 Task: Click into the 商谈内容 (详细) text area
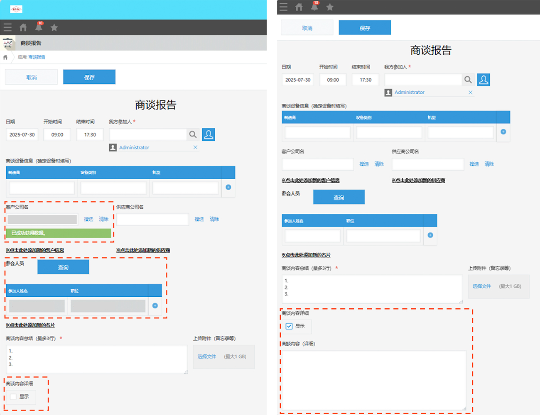(x=374, y=380)
